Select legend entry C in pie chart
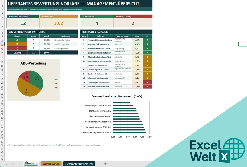This screenshot has height=167, width=247. click(56, 88)
